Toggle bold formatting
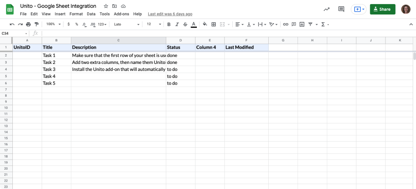The height and width of the screenshot is (189, 416). pos(169,24)
